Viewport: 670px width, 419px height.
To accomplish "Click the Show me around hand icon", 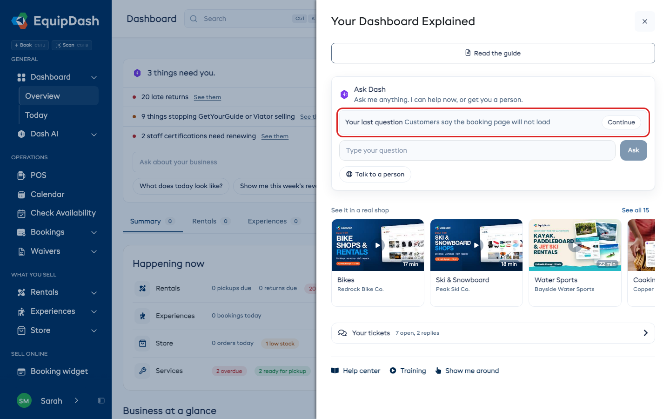I will [x=438, y=371].
